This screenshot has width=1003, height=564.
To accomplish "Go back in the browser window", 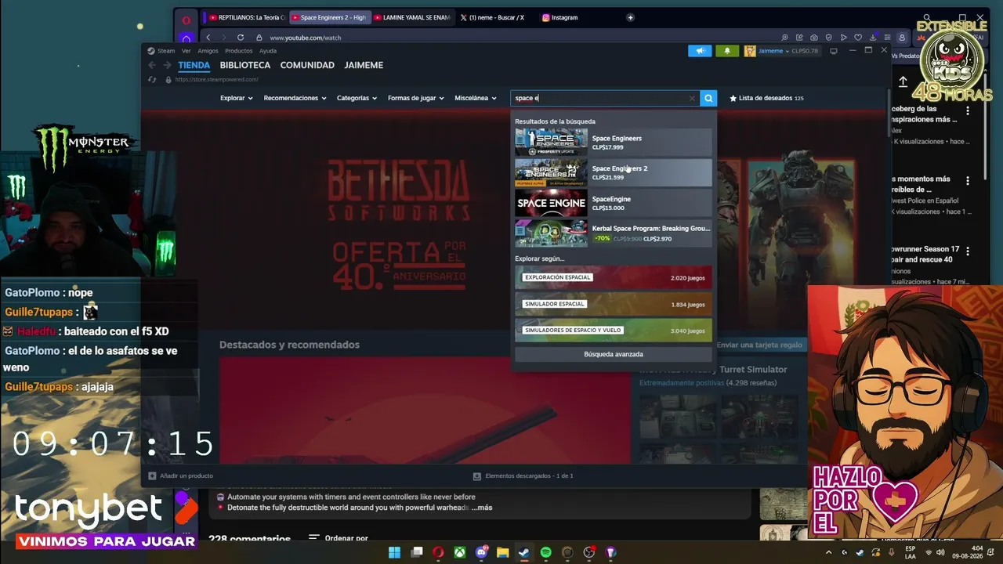I will click(x=208, y=37).
